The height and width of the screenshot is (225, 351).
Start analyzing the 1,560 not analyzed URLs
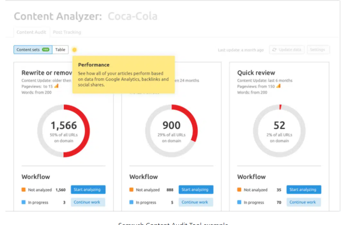click(x=88, y=189)
